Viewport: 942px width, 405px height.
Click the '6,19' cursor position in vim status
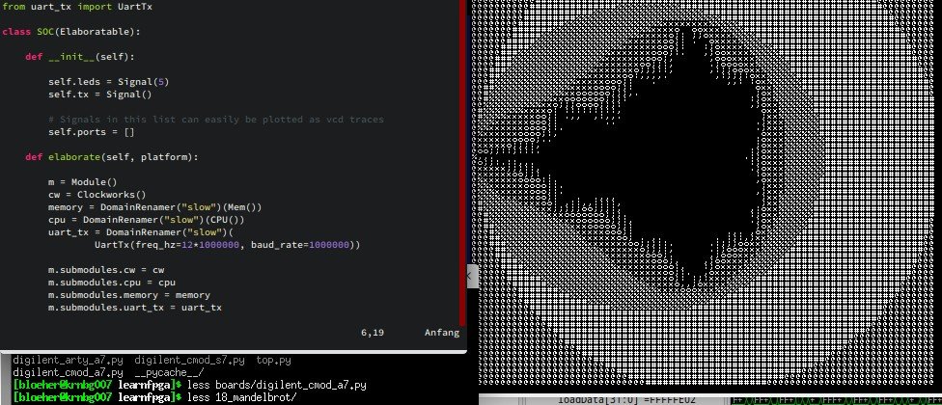coord(373,332)
